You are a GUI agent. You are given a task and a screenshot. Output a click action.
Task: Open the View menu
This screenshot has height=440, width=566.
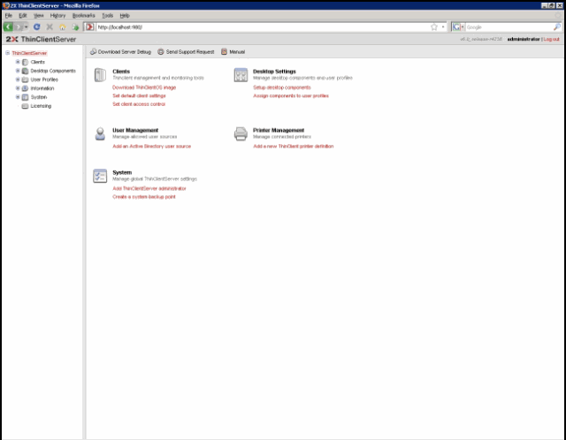pos(38,16)
